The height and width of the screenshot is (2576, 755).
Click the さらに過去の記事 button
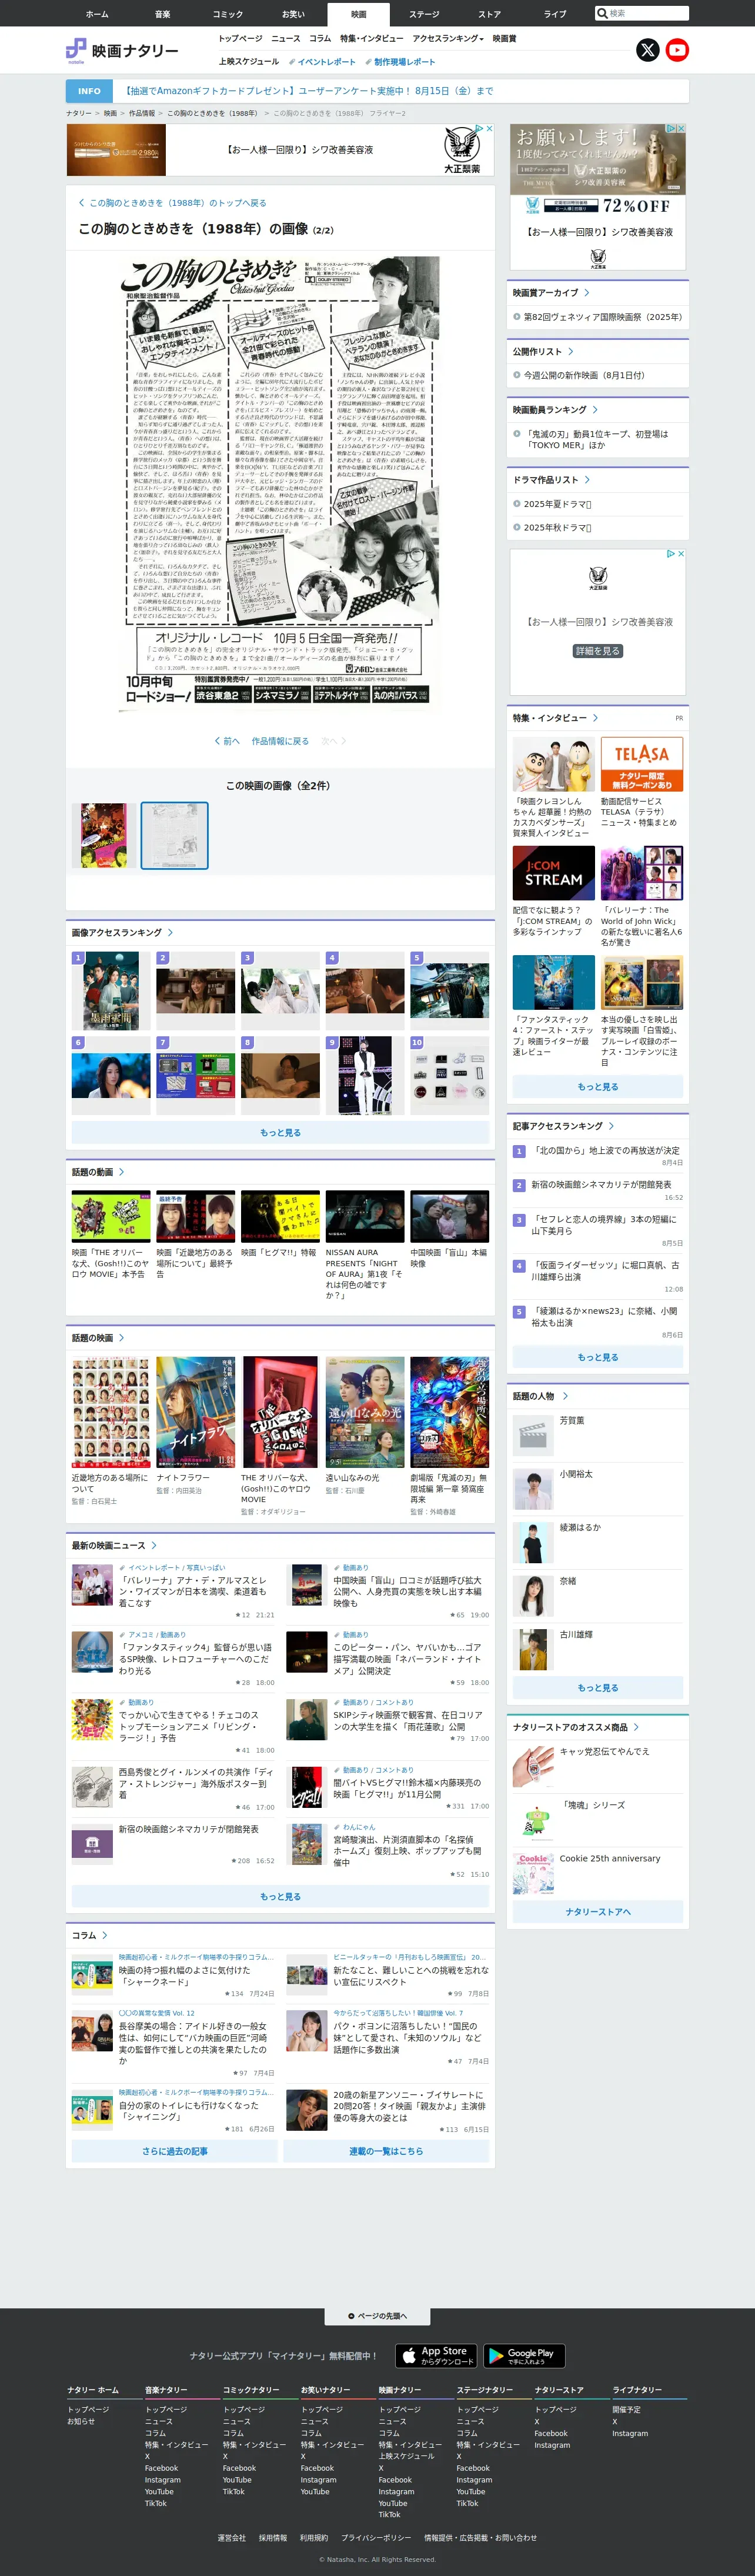coord(175,2150)
